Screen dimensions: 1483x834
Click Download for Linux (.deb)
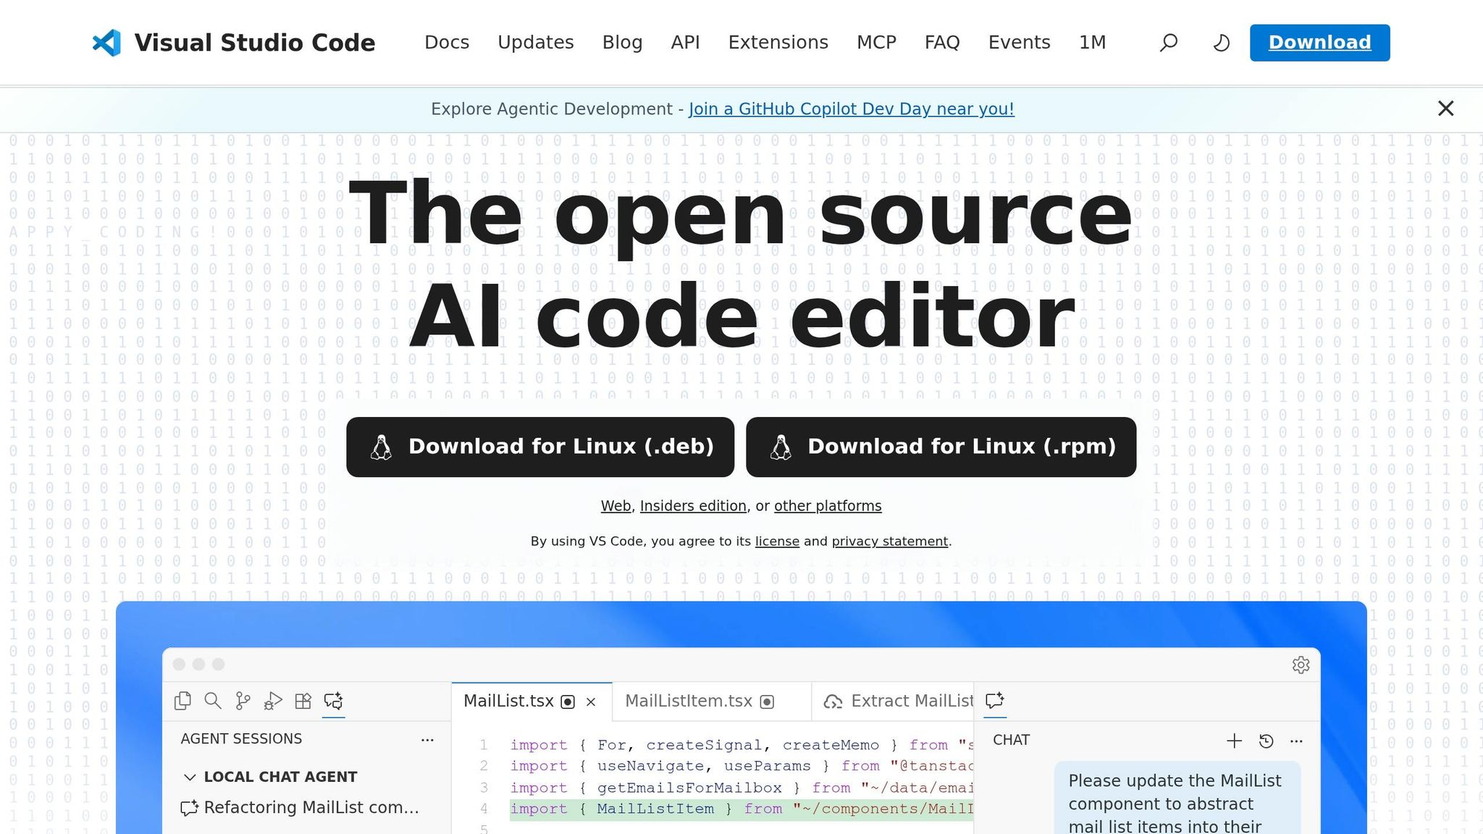(541, 447)
